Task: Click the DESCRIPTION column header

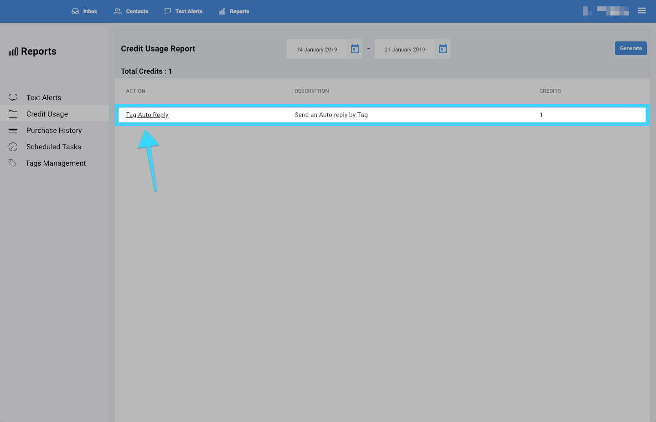Action: click(312, 91)
